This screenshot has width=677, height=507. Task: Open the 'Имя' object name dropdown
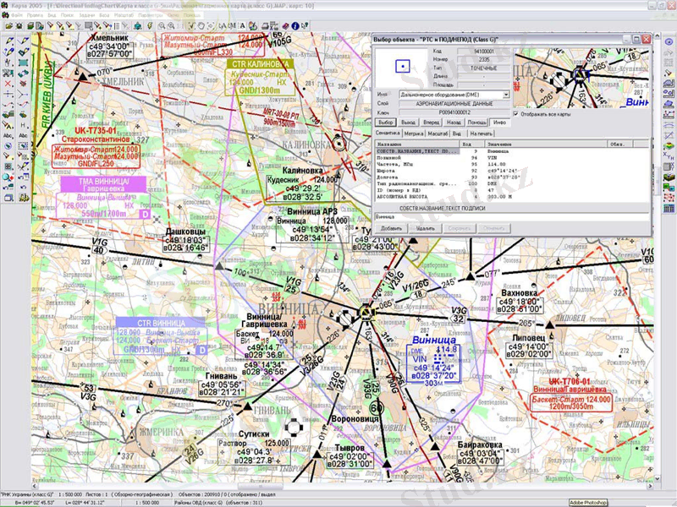(x=506, y=95)
